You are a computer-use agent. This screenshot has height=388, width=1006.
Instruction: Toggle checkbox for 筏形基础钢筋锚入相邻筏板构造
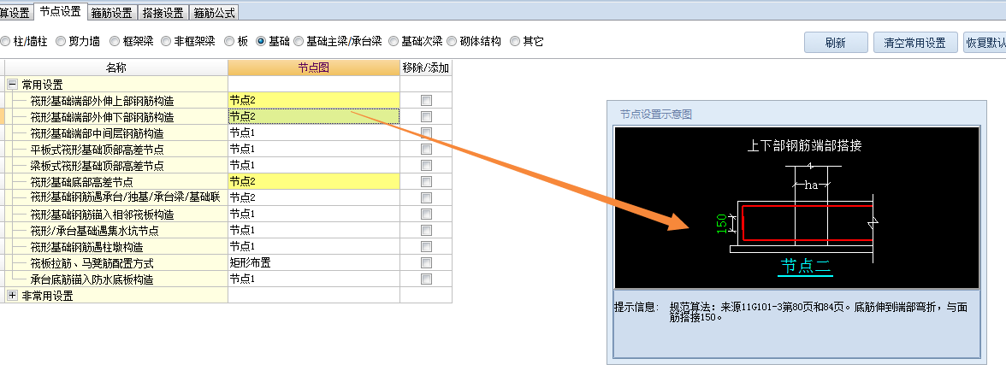click(x=426, y=215)
